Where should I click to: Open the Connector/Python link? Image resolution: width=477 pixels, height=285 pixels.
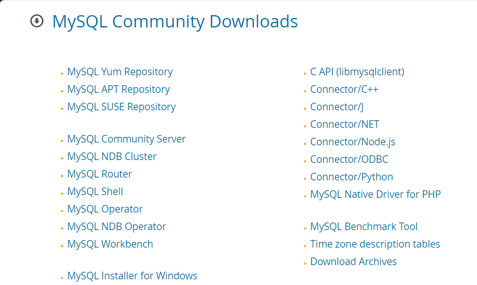coord(351,177)
